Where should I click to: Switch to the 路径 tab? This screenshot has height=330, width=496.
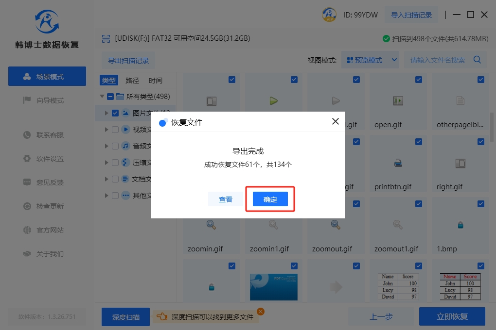click(x=132, y=81)
